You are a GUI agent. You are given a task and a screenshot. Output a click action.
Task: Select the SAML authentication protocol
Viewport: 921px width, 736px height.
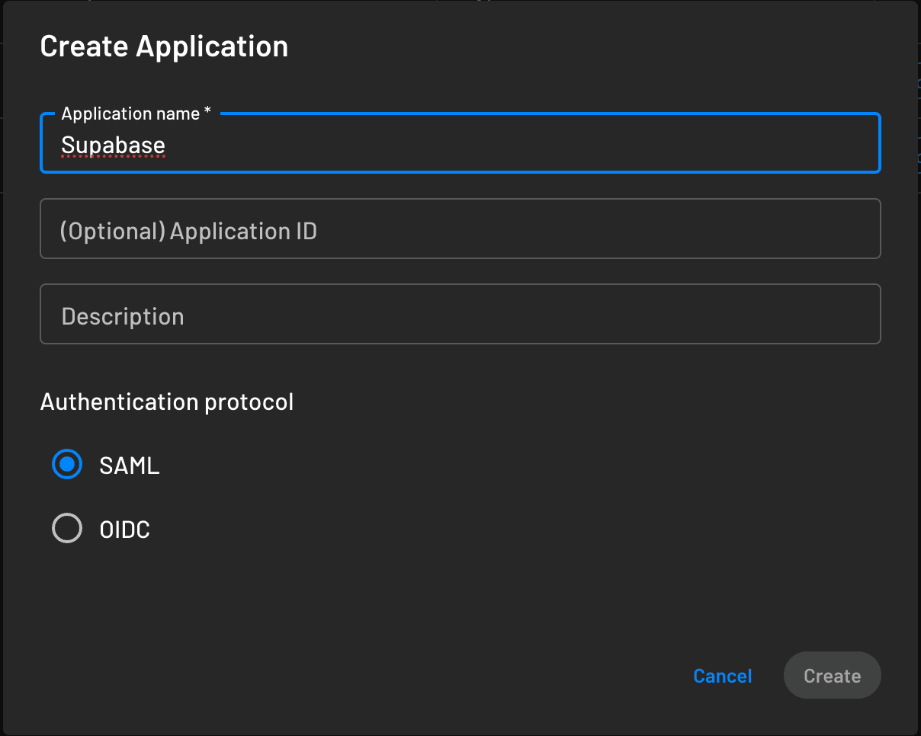click(x=67, y=464)
